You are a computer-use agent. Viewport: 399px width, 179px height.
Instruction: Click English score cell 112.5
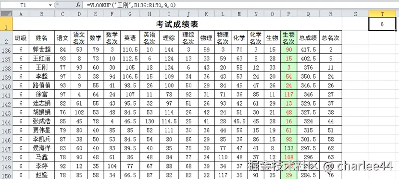(x=130, y=59)
